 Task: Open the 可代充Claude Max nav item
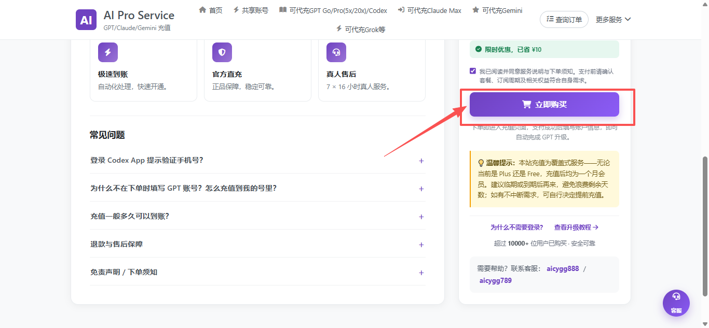tap(430, 10)
